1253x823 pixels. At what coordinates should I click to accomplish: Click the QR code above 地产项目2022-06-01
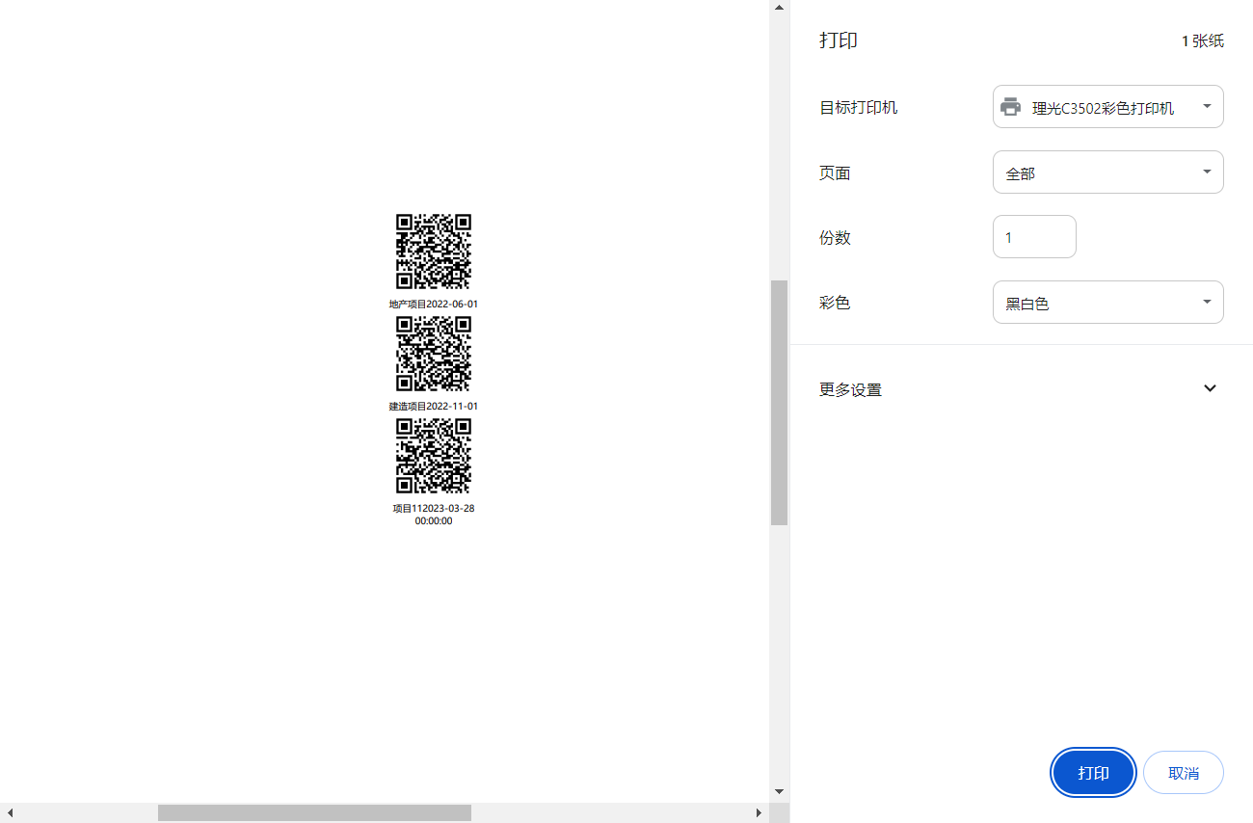[x=434, y=252]
